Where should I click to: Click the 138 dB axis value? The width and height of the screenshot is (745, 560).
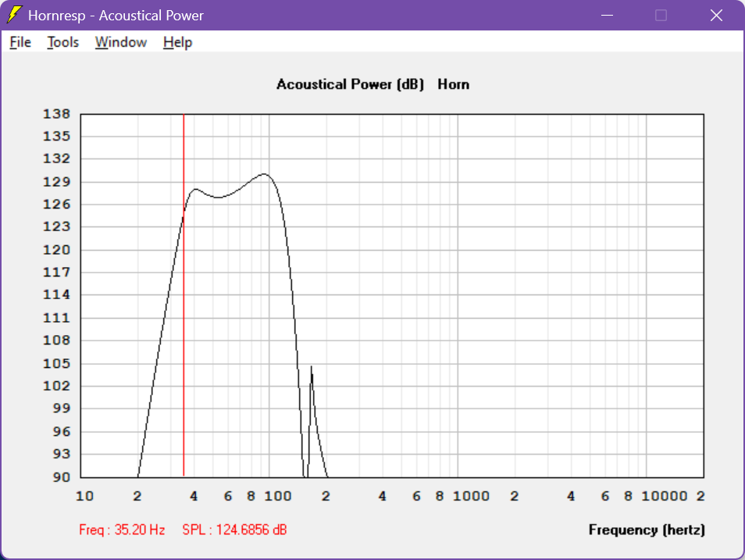pos(56,114)
